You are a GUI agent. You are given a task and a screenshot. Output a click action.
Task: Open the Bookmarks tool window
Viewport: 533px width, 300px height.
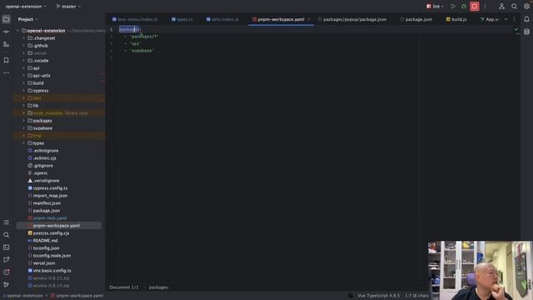[6, 60]
